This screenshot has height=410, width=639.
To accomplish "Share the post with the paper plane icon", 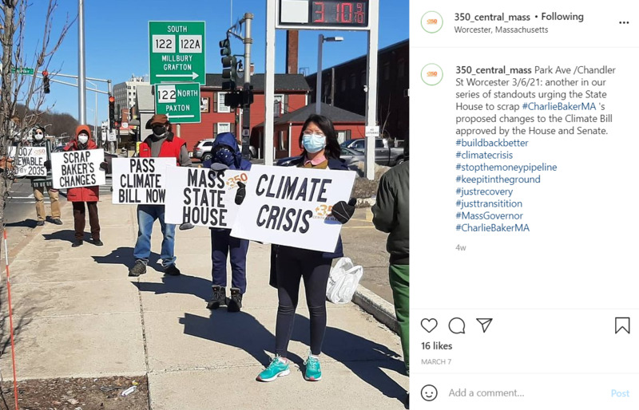I will tap(484, 325).
